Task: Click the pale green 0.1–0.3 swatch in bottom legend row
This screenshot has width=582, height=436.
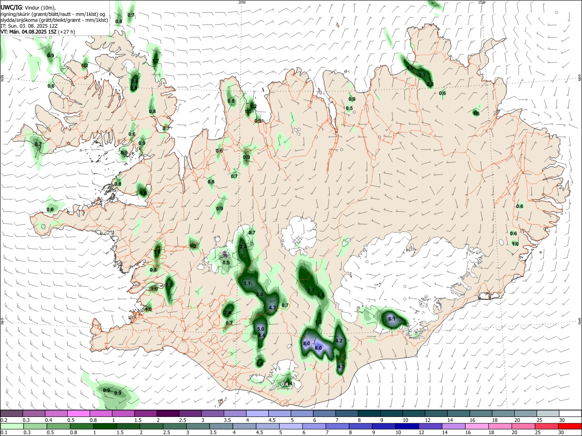Action: click(x=12, y=426)
